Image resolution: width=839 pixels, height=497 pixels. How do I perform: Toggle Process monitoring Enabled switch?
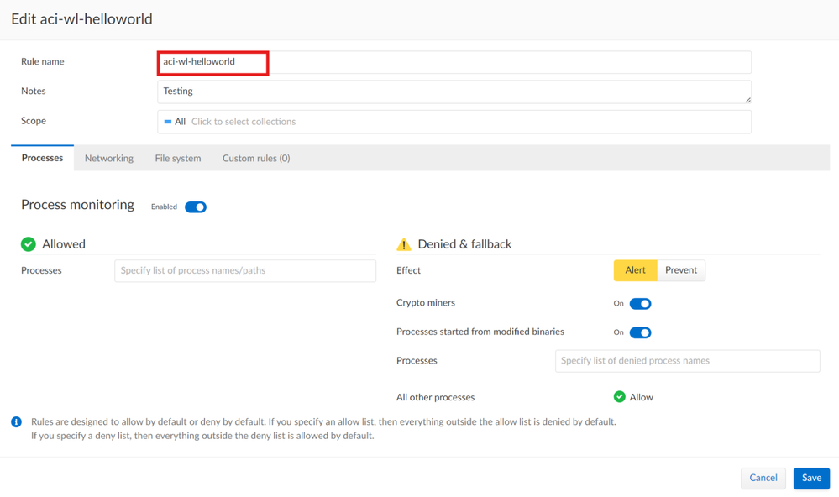click(196, 207)
